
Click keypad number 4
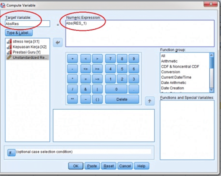(x=111, y=69)
